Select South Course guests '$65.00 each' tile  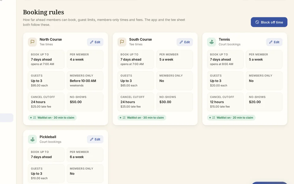[x=136, y=81]
